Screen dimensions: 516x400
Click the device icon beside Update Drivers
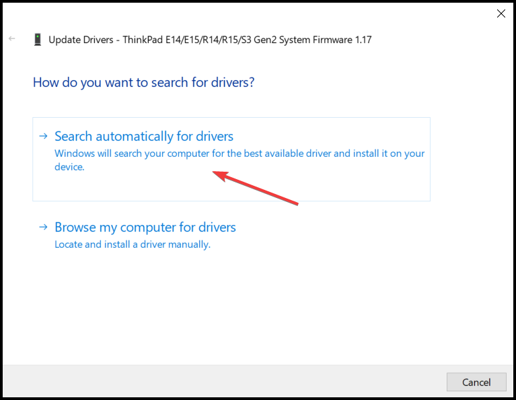(38, 40)
